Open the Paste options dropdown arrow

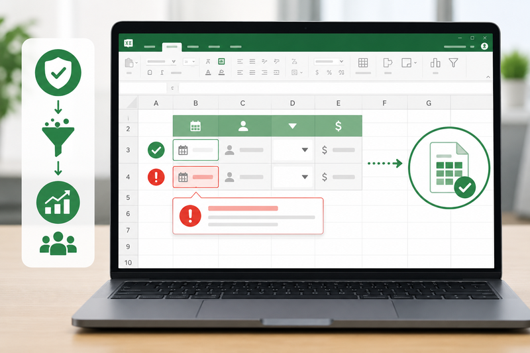pos(136,63)
